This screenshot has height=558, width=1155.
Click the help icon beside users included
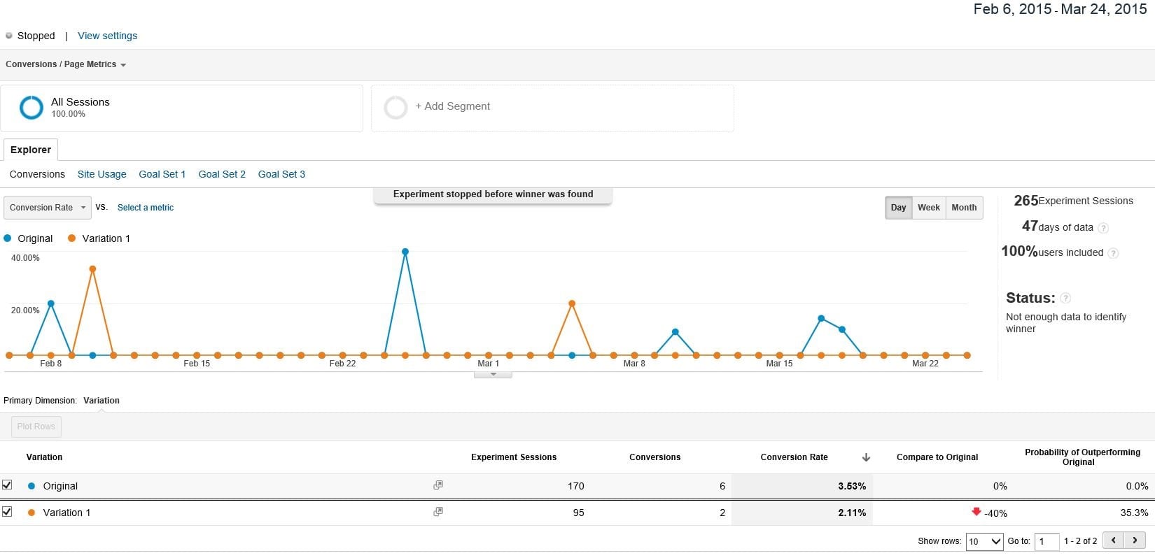[1114, 253]
